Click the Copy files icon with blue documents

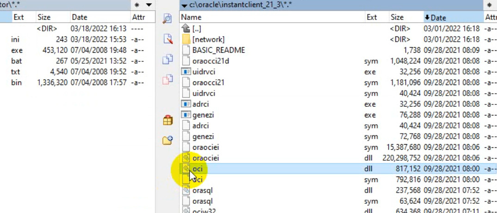pyautogui.click(x=167, y=59)
